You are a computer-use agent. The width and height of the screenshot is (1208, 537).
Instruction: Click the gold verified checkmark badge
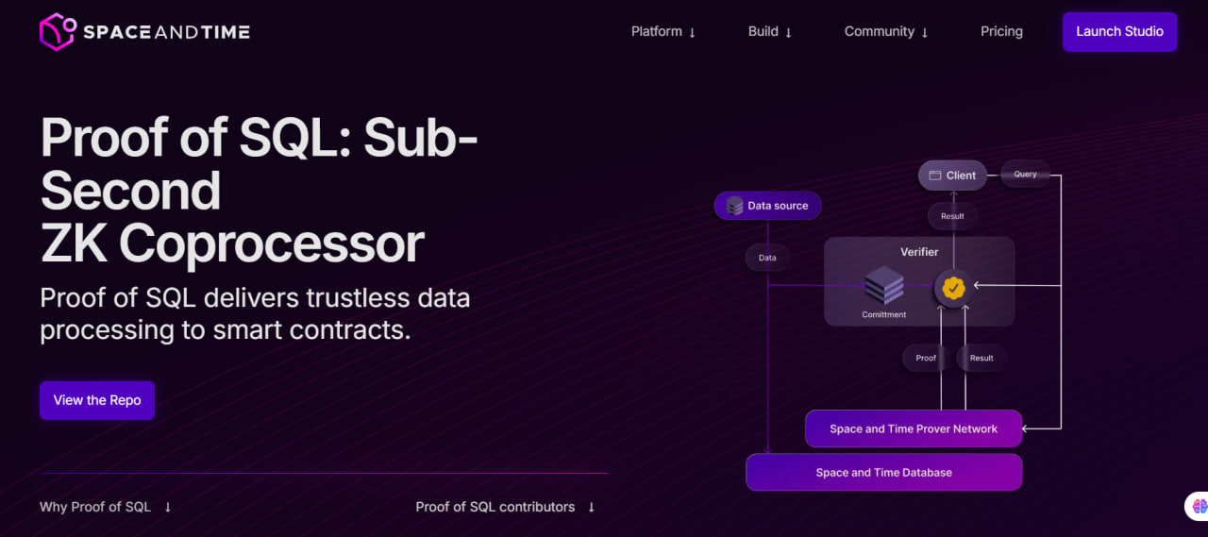[953, 287]
